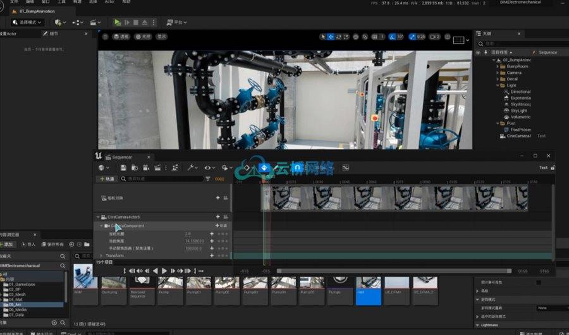Select the viewport Scale tool
The image size is (569, 335).
346,37
